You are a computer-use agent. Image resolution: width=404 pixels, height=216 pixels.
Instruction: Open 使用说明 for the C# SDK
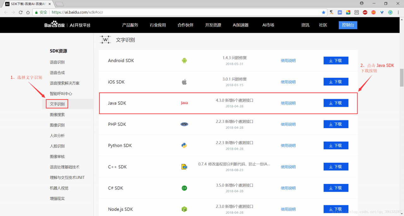click(288, 188)
